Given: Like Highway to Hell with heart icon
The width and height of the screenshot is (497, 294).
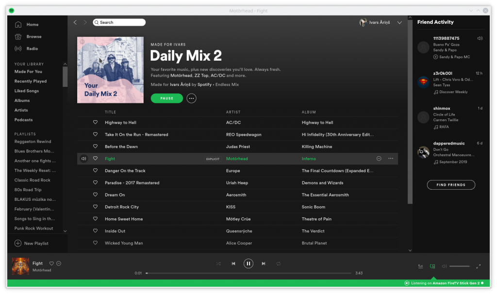Looking at the screenshot, I should pos(95,122).
